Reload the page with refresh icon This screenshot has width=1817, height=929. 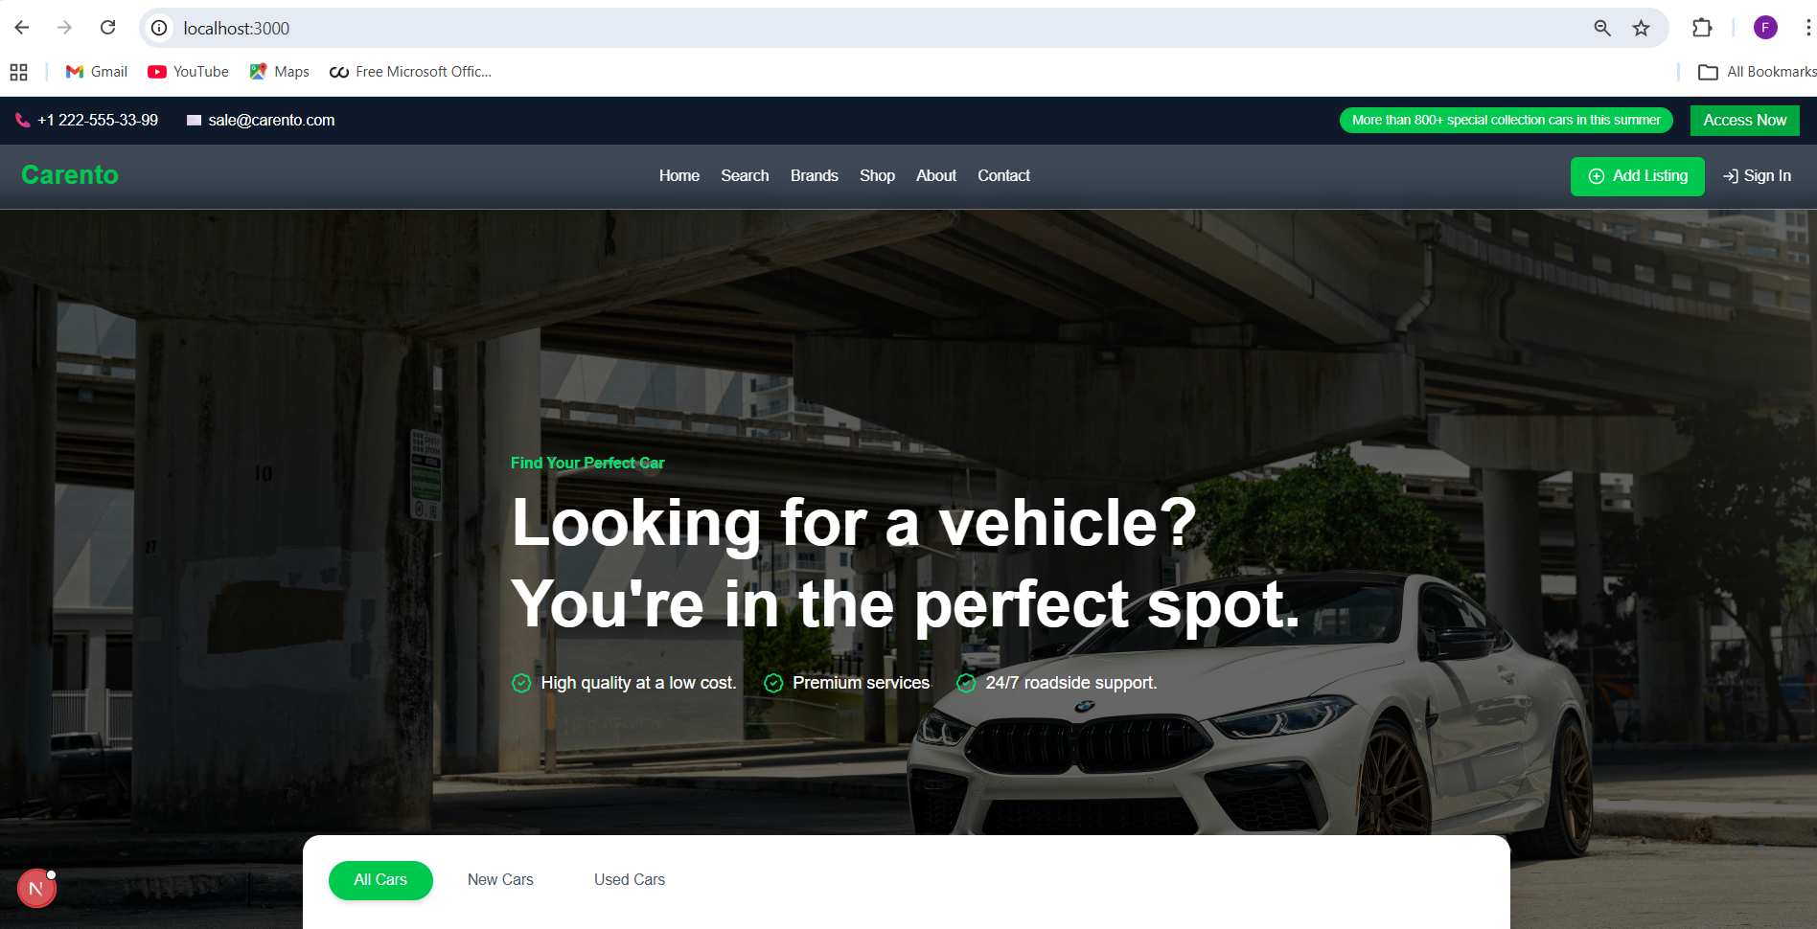coord(108,28)
